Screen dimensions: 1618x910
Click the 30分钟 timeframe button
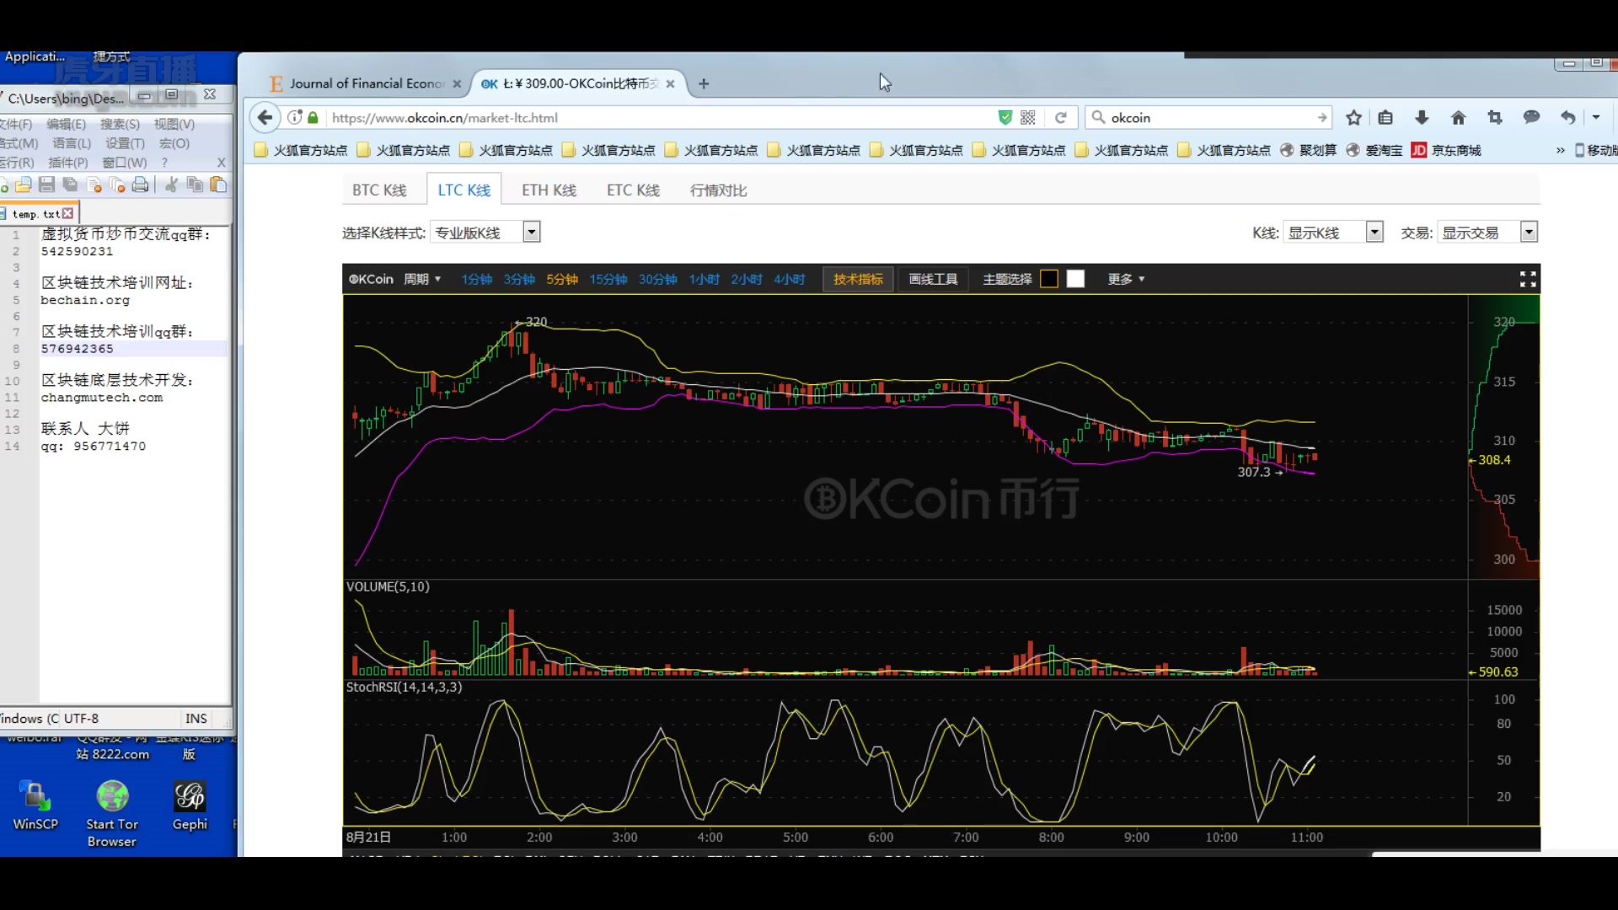tap(658, 279)
